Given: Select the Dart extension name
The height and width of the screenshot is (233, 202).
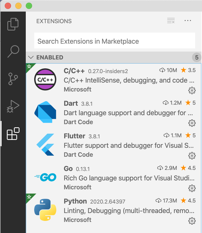Looking at the screenshot, I should click(71, 103).
